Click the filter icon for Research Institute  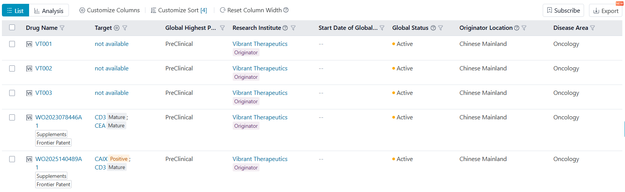tap(293, 28)
